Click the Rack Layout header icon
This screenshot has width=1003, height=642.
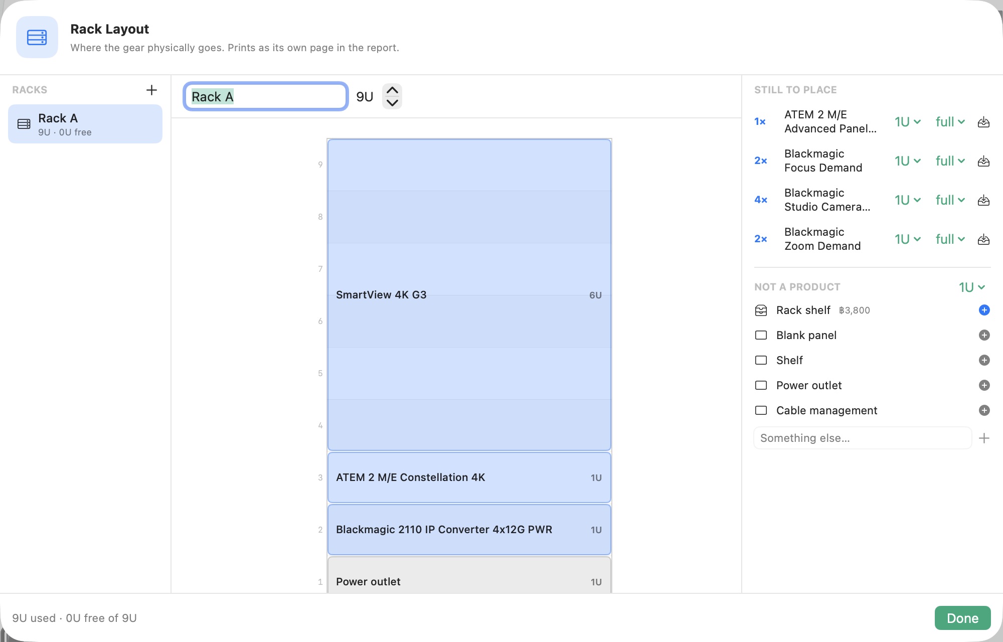tap(37, 37)
